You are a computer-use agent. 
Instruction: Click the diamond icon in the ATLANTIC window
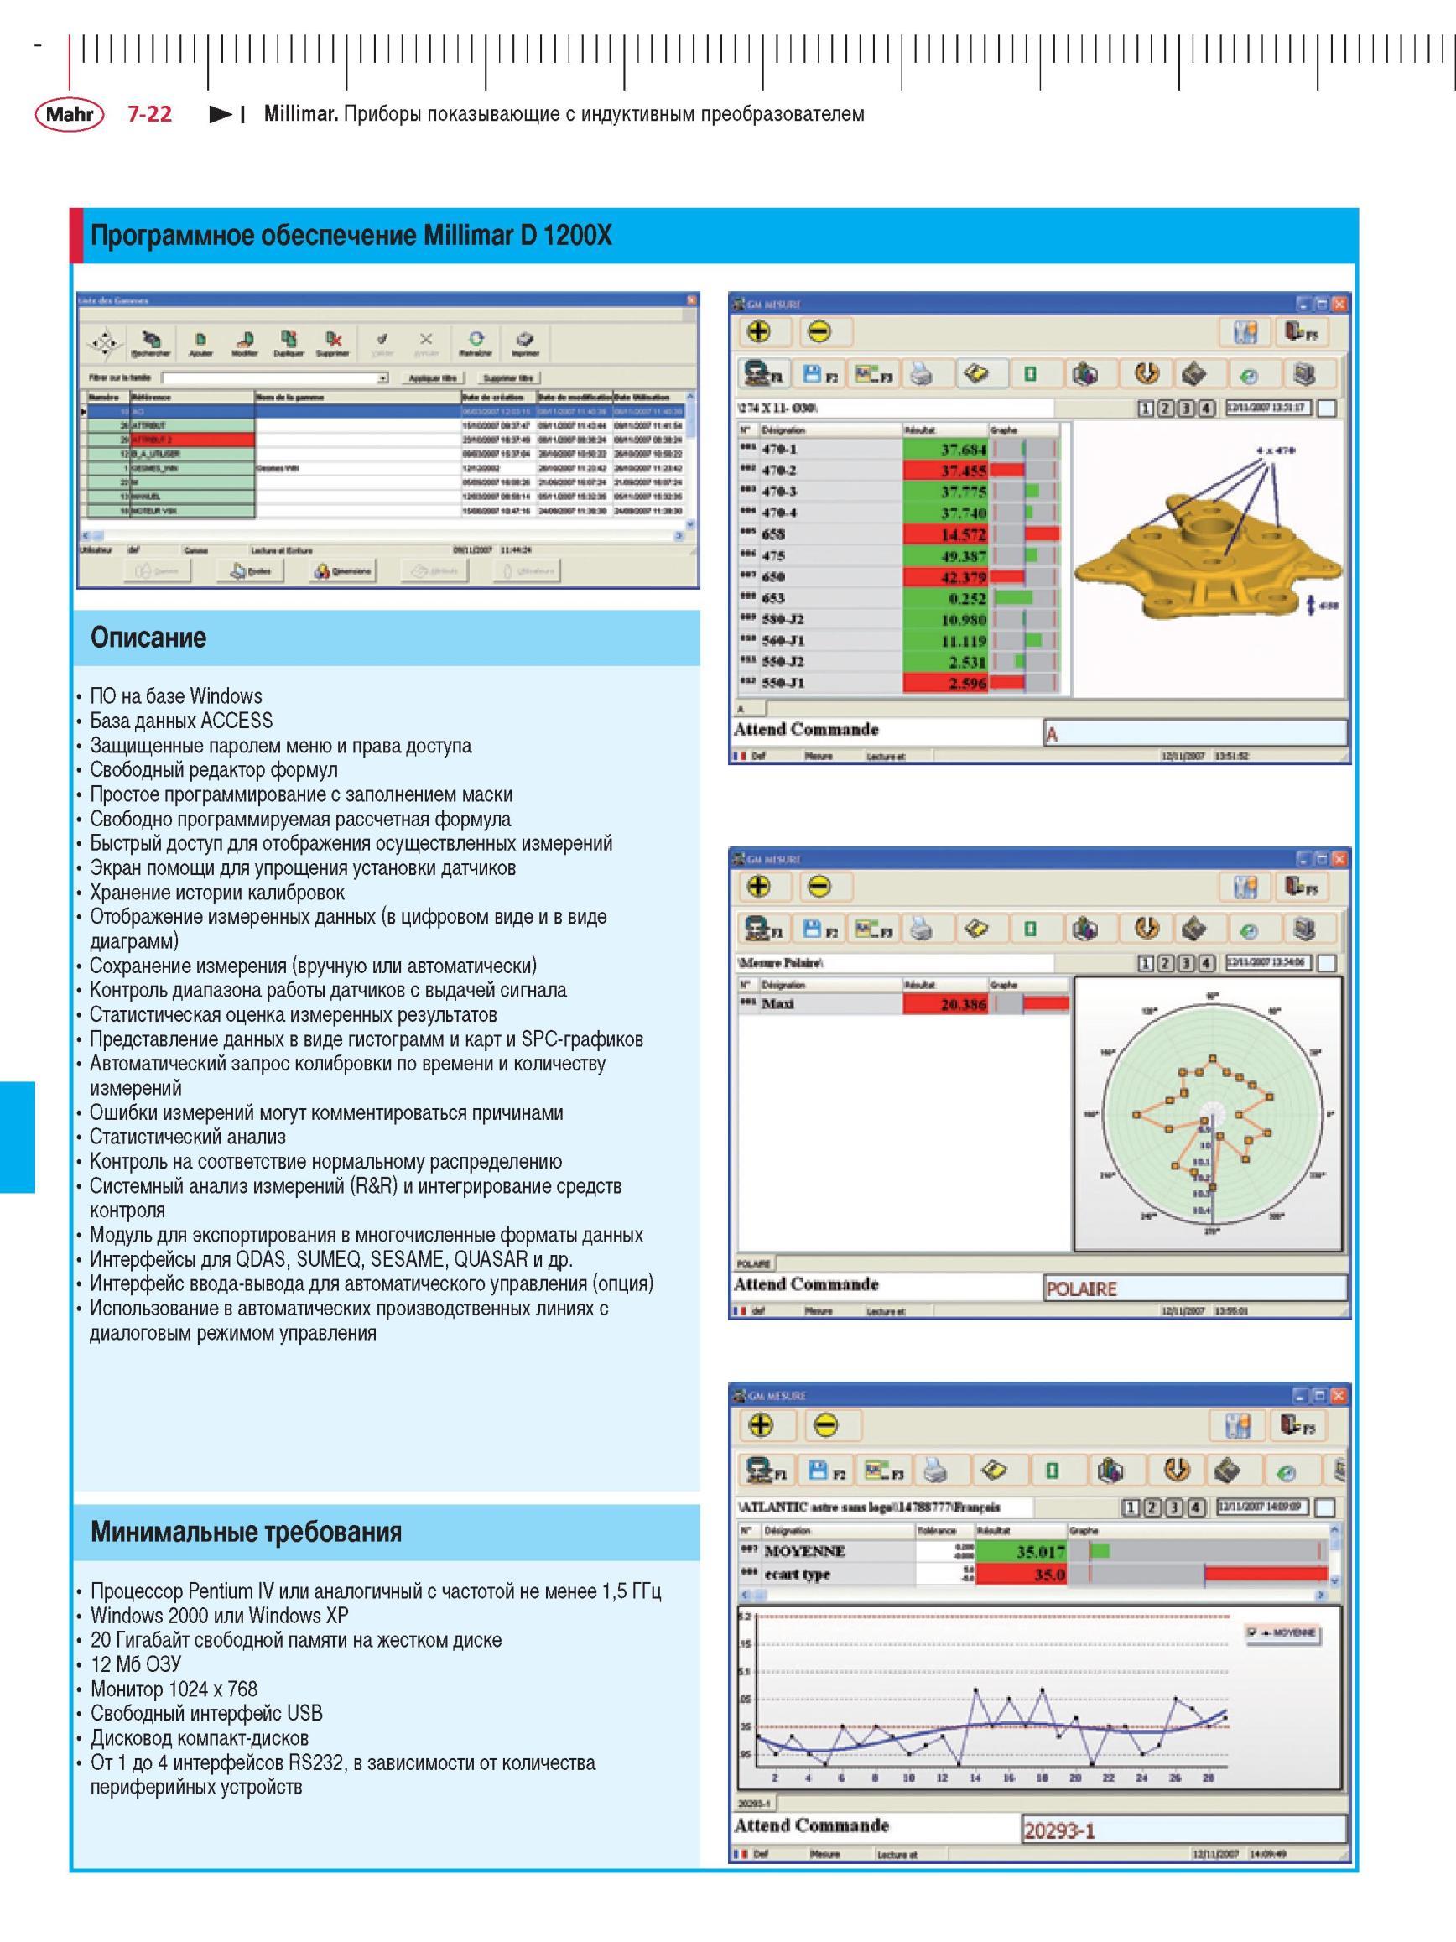click(x=1228, y=1470)
